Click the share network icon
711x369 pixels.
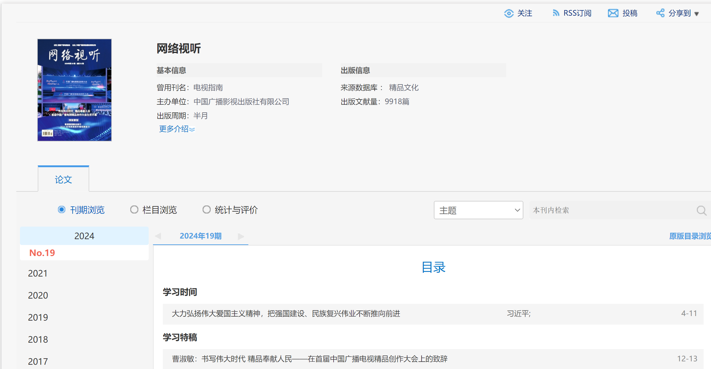click(x=660, y=13)
